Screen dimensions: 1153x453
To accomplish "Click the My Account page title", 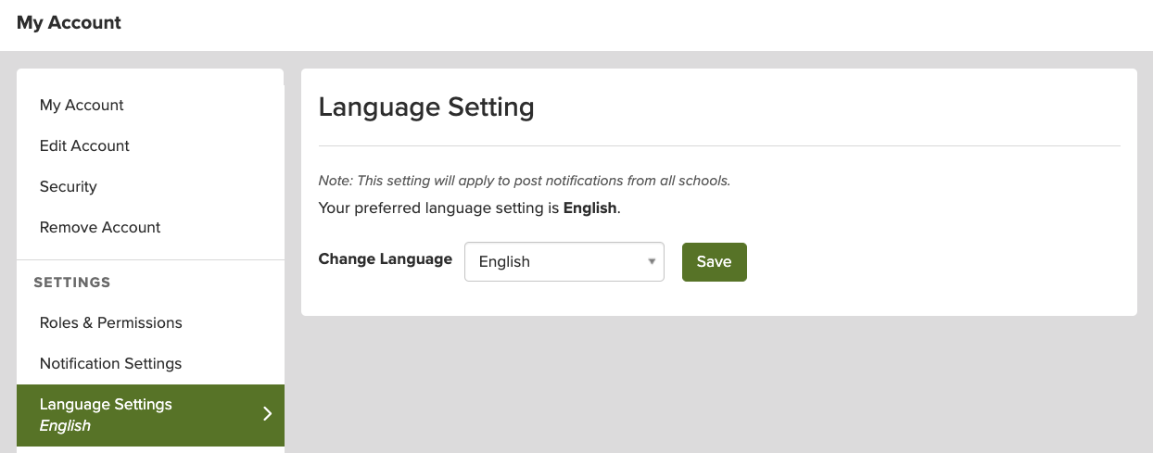I will pos(69,22).
